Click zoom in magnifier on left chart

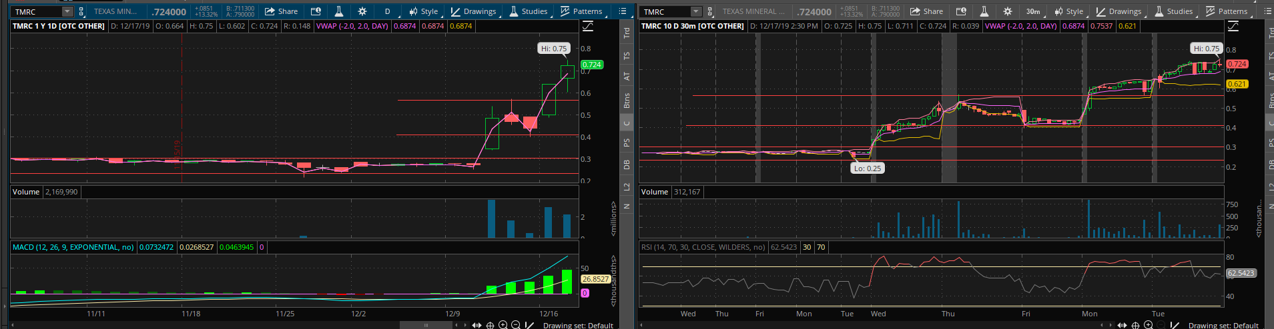tap(503, 325)
